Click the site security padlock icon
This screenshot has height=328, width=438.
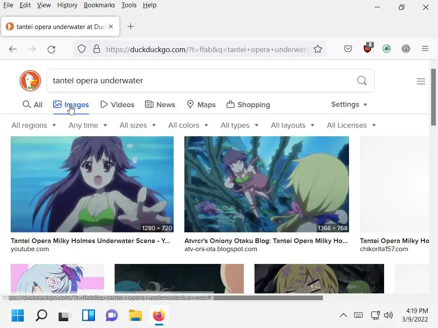click(97, 49)
